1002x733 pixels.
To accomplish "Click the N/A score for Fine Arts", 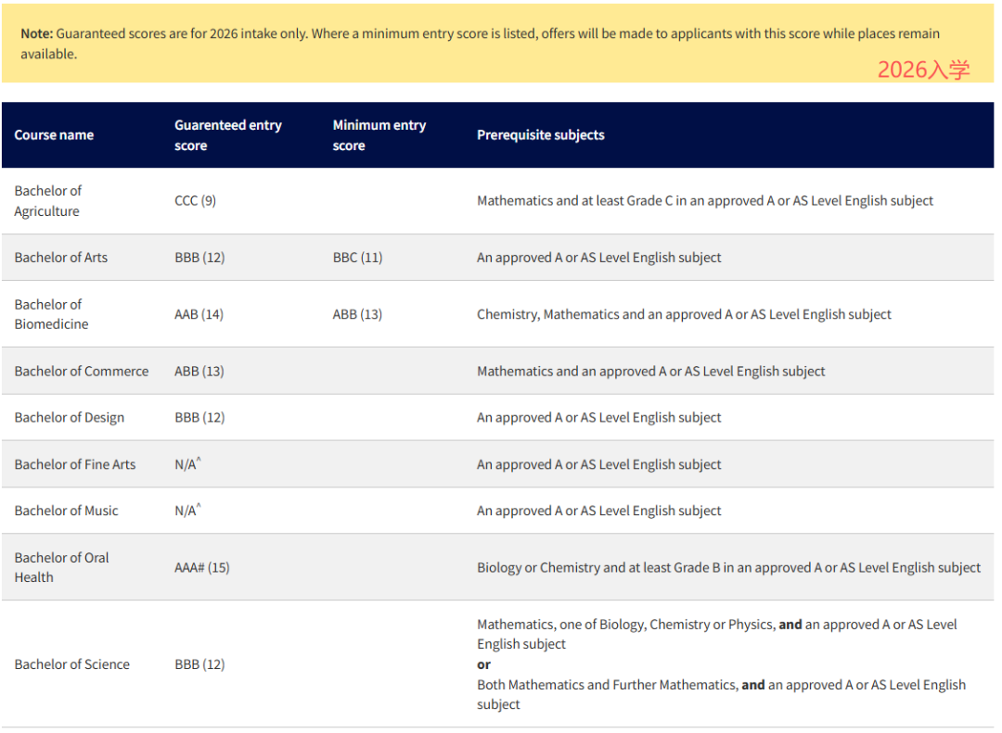I will pos(186,464).
